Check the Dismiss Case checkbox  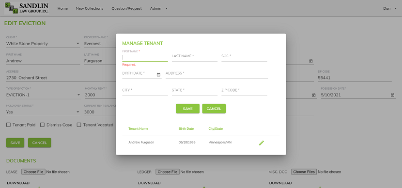[x=42, y=125]
